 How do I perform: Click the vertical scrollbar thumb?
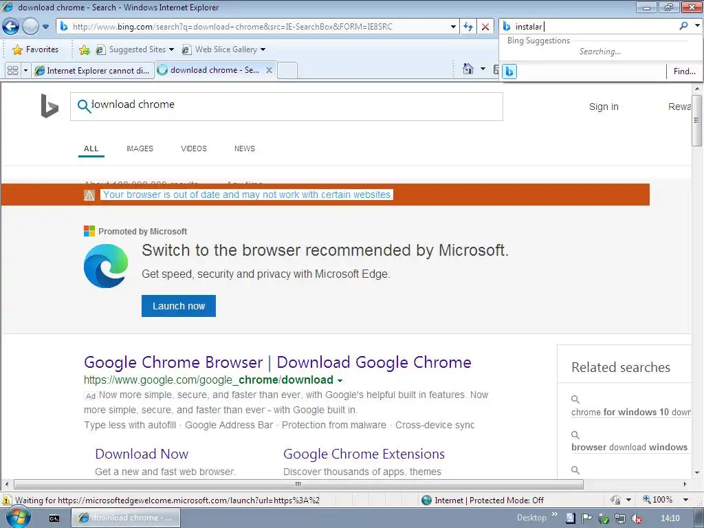(x=696, y=120)
